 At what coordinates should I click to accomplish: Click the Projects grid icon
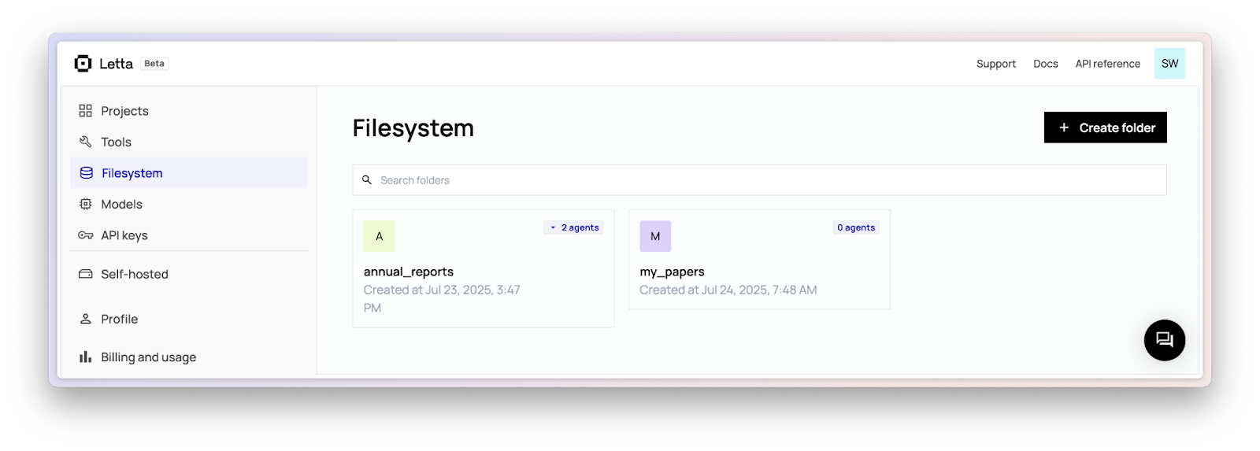pos(86,111)
